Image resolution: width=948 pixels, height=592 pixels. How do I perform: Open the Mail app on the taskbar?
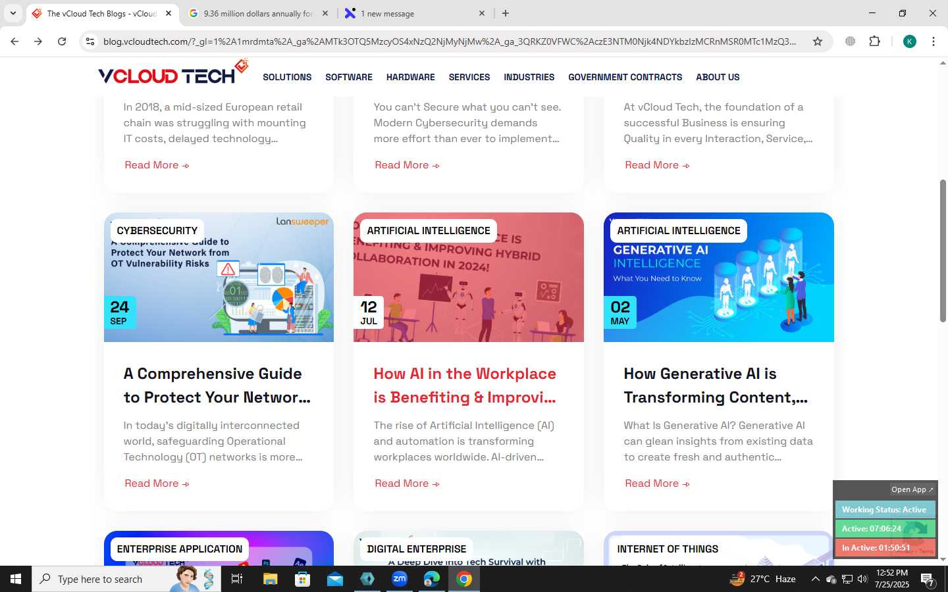click(334, 579)
